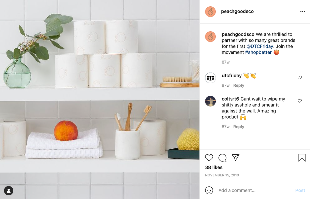The width and height of the screenshot is (310, 199).
Task: Save the post with the bookmark icon
Action: pyautogui.click(x=302, y=158)
